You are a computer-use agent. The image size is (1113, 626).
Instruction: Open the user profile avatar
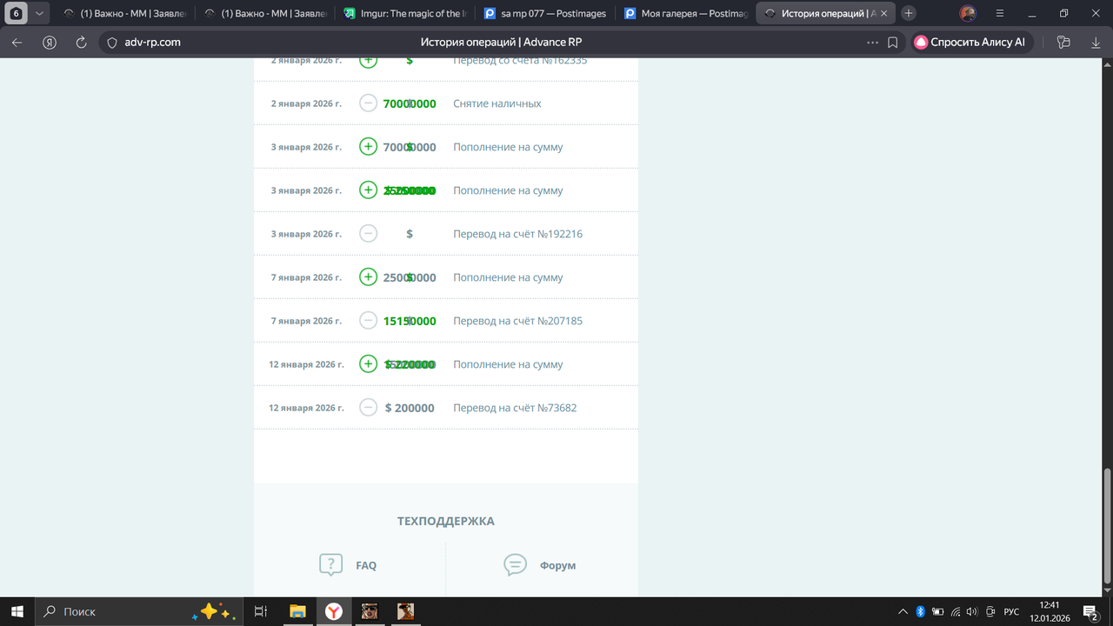(968, 13)
